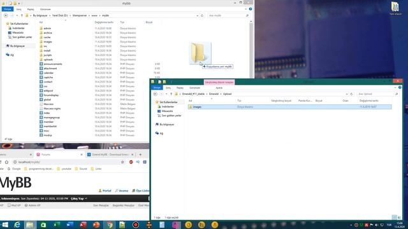Switch to the Emerald MyBB Chrome tab
This screenshot has width=408, height=229.
coord(110,155)
